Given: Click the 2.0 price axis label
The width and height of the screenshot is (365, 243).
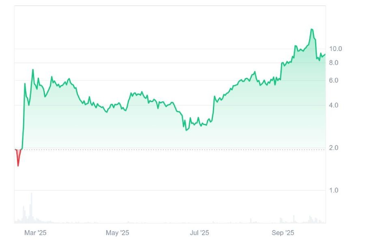Looking at the screenshot, I should coord(334,148).
